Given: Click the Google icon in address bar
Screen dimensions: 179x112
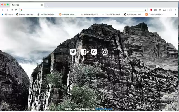Looking at the screenshot, I should pos(22,10).
